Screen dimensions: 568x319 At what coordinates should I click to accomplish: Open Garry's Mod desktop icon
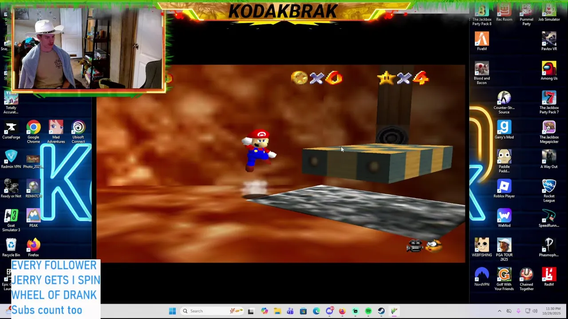pyautogui.click(x=504, y=130)
